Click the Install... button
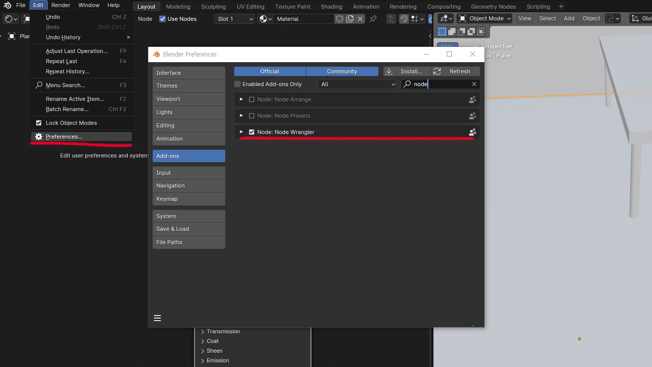 (407, 71)
